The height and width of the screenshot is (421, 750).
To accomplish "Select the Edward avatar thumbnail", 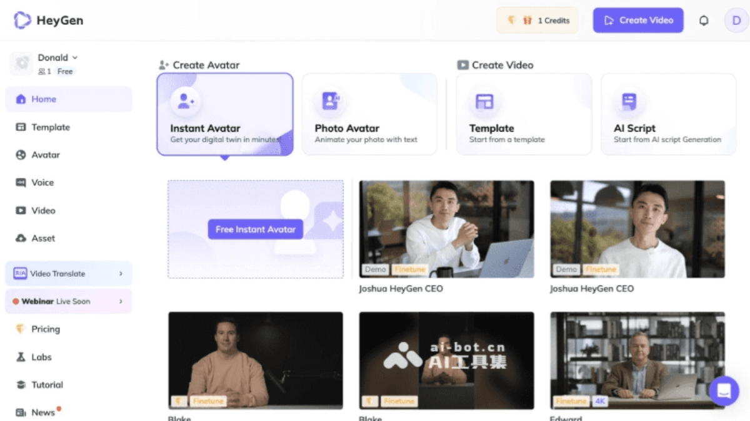I will [x=637, y=360].
